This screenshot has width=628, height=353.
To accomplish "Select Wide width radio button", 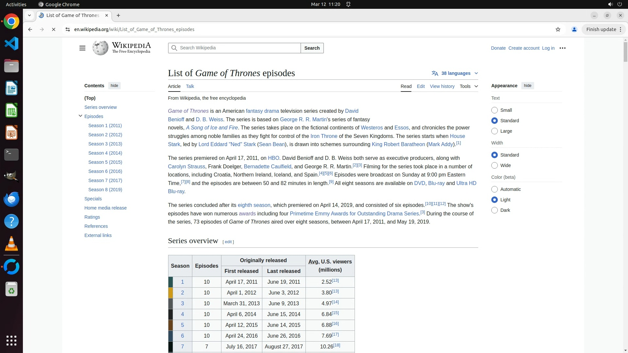I will (x=495, y=165).
